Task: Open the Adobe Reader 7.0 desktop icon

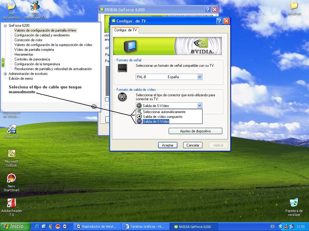Action: coord(11,203)
